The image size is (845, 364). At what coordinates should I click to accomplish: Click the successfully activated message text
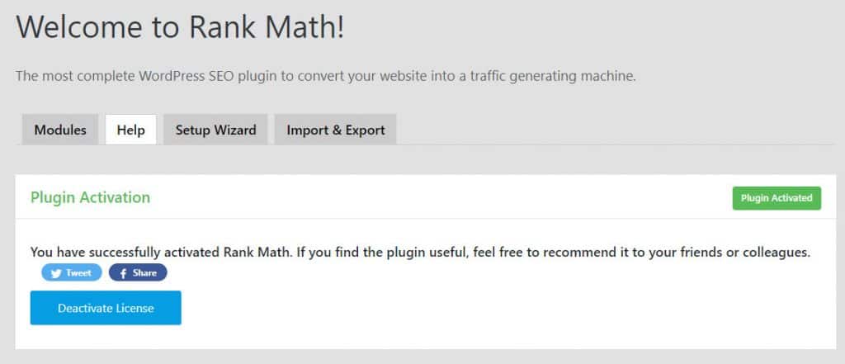click(x=420, y=252)
